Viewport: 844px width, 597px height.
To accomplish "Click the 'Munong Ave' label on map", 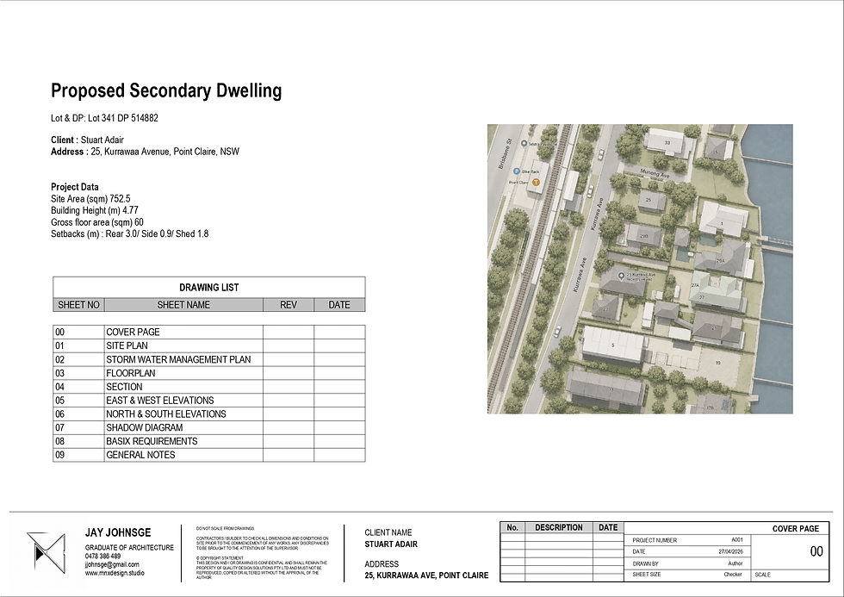I will pyautogui.click(x=655, y=173).
